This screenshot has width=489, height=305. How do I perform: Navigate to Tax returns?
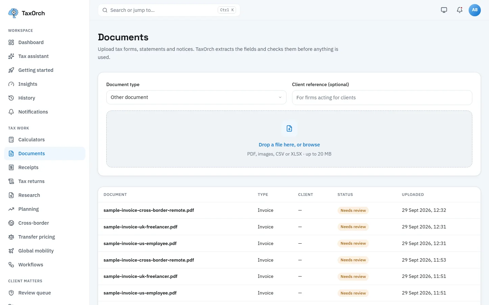click(x=45, y=181)
